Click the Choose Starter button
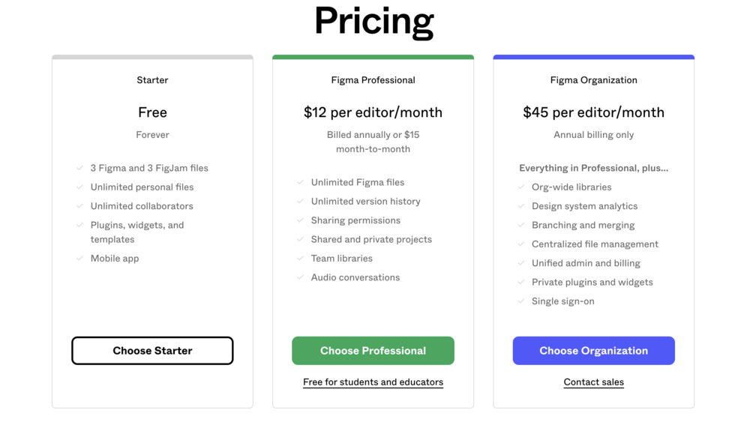This screenshot has height=422, width=750. point(152,350)
